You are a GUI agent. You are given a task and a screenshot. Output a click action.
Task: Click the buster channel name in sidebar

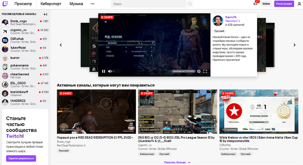pos(15,58)
